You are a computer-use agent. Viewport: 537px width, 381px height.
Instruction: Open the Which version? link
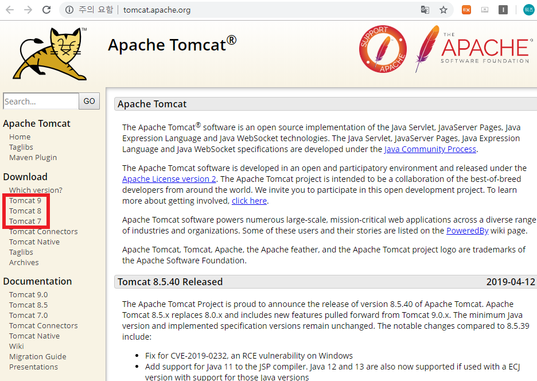pos(36,190)
